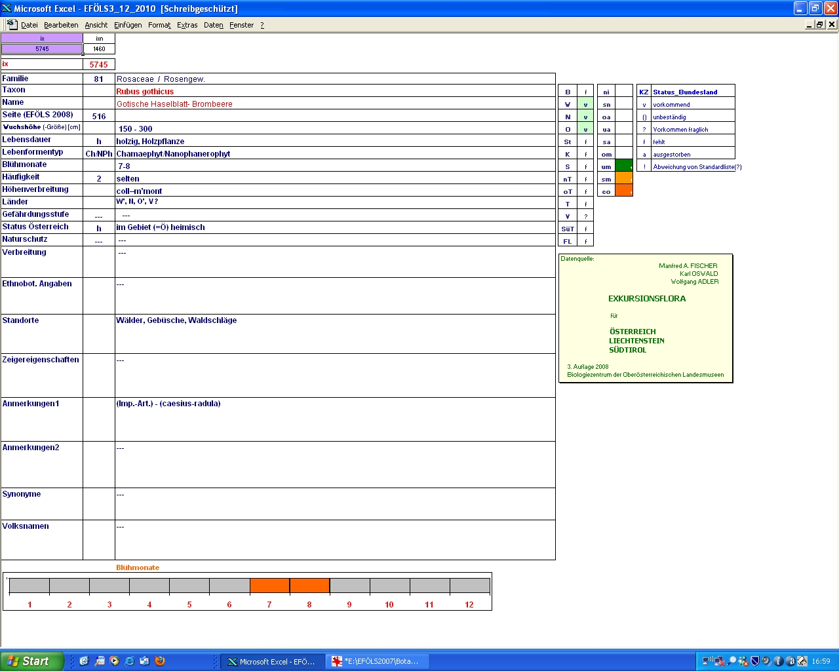
Task: Select the cell with value 1460
Action: click(x=99, y=49)
